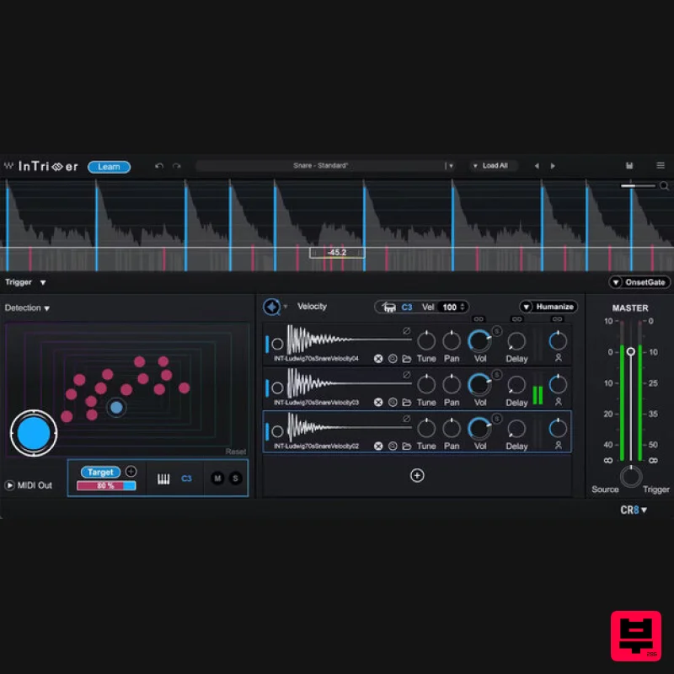
Task: Solo with the S button in the Target panel
Action: pyautogui.click(x=235, y=478)
